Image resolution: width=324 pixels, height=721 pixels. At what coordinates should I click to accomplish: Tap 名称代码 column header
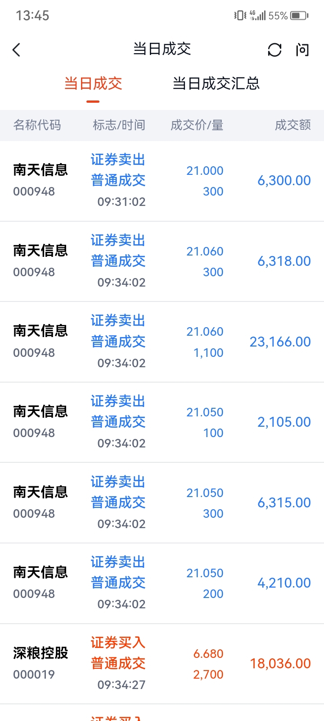37,125
